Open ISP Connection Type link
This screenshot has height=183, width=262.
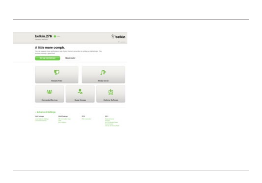64,119
